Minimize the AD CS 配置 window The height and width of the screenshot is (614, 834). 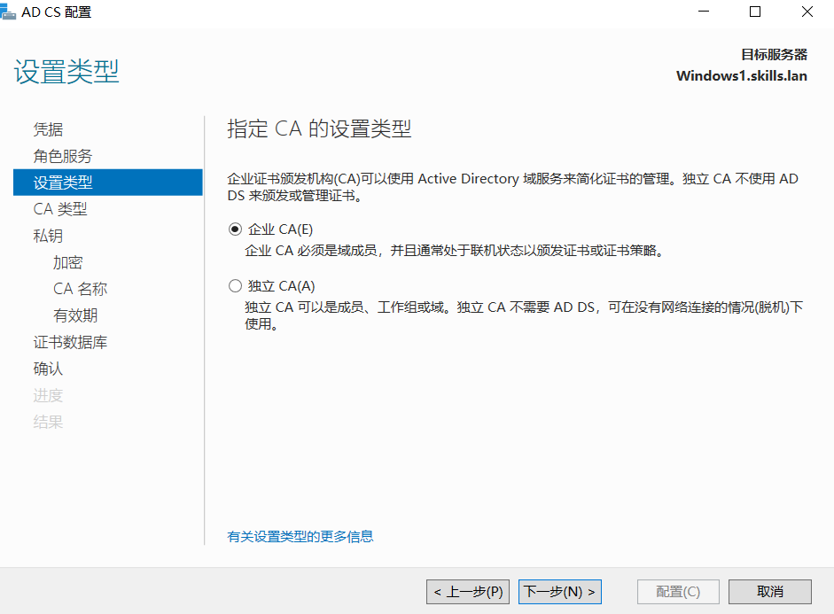pyautogui.click(x=703, y=12)
